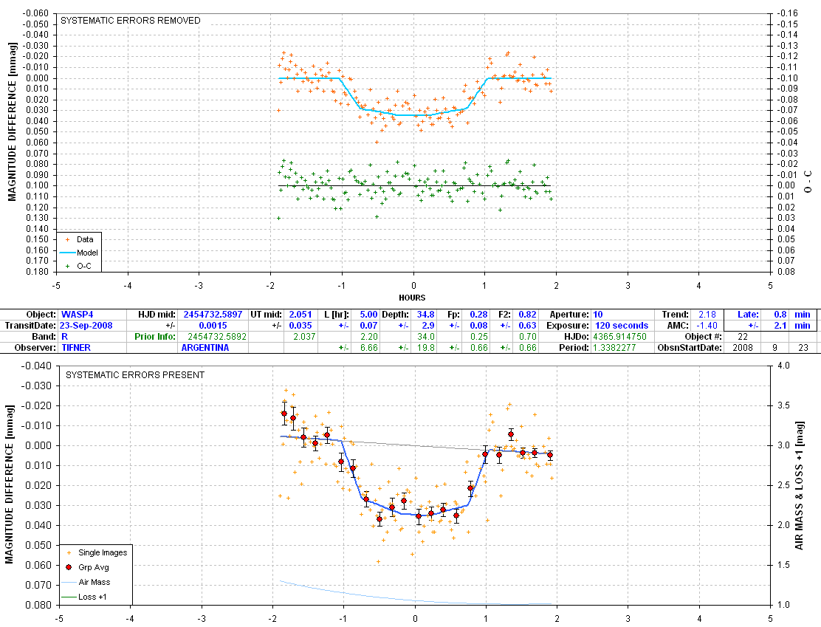Viewport: 821px width, 627px height.
Task: Select the Period value 1.3382277
Action: point(614,348)
